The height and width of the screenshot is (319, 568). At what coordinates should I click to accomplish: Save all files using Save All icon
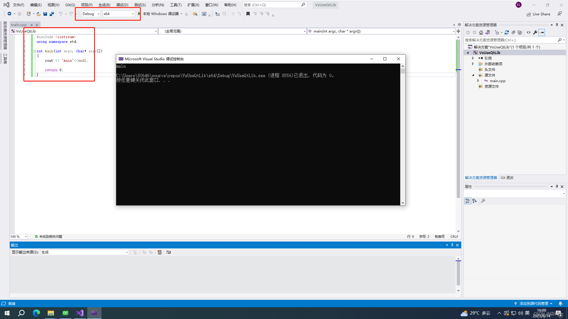pos(52,14)
